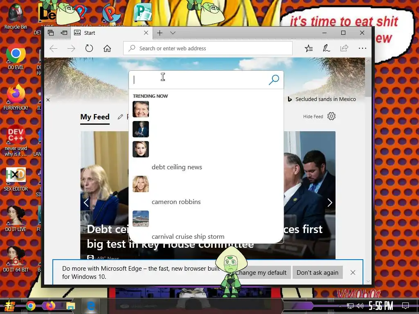Image resolution: width=419 pixels, height=314 pixels.
Task: Open the tabs you've set aside
Action: (51, 33)
